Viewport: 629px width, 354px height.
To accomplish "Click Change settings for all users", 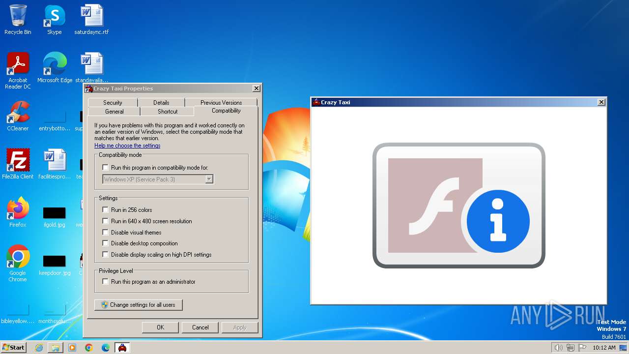I will (138, 305).
